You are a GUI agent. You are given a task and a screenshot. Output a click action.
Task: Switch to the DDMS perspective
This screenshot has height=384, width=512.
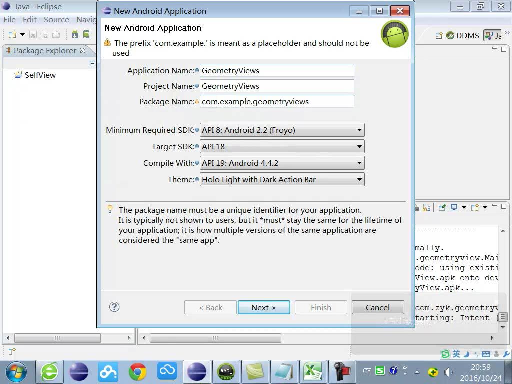tap(462, 35)
